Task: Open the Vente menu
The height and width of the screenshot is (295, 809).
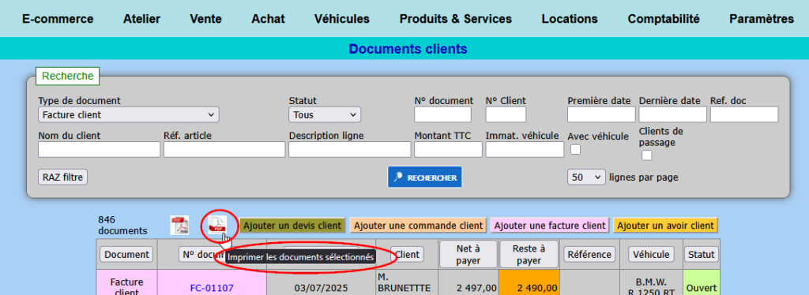Action: point(206,19)
